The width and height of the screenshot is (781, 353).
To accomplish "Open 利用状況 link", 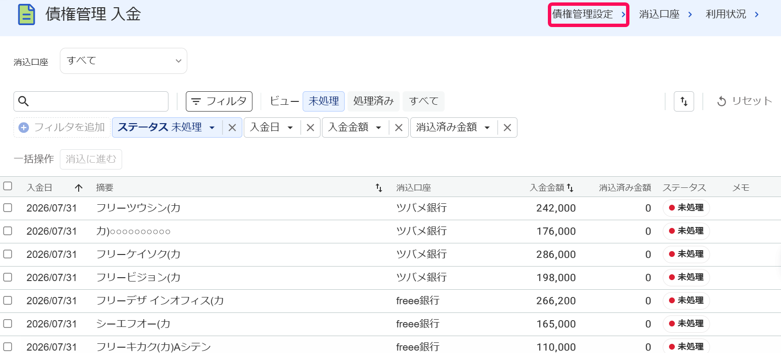I will [732, 14].
